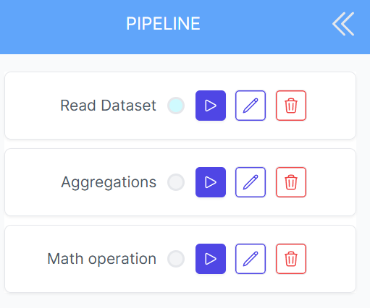Delete the Aggregations step with trash icon
This screenshot has width=370, height=308.
pos(291,182)
